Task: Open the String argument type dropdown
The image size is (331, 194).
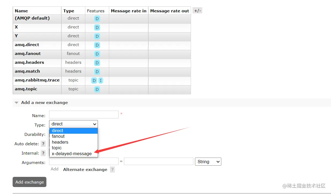Action: 208,162
